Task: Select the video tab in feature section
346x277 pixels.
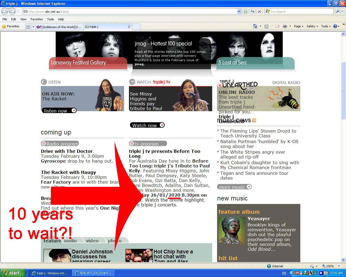Action: (x=92, y=241)
